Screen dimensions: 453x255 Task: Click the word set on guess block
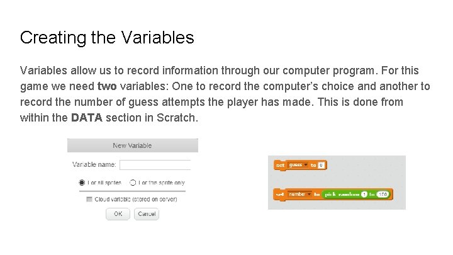pyautogui.click(x=280, y=166)
